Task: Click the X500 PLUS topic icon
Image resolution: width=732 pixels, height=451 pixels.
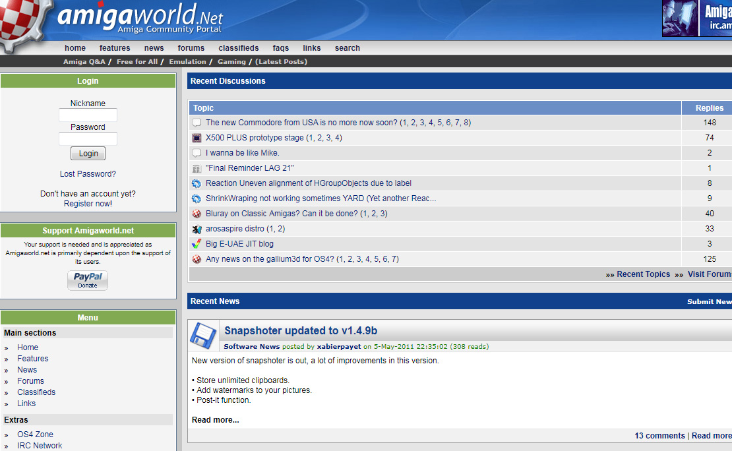Action: [x=197, y=138]
